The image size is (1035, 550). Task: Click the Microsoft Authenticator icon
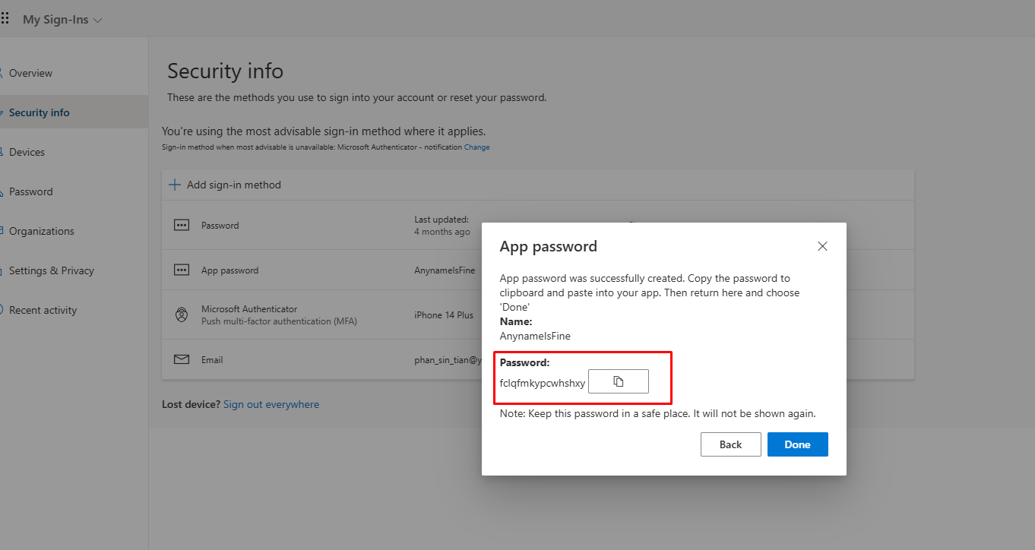pyautogui.click(x=182, y=315)
